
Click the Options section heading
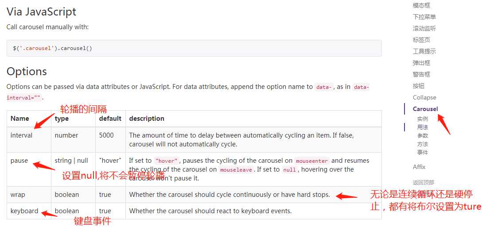(27, 72)
